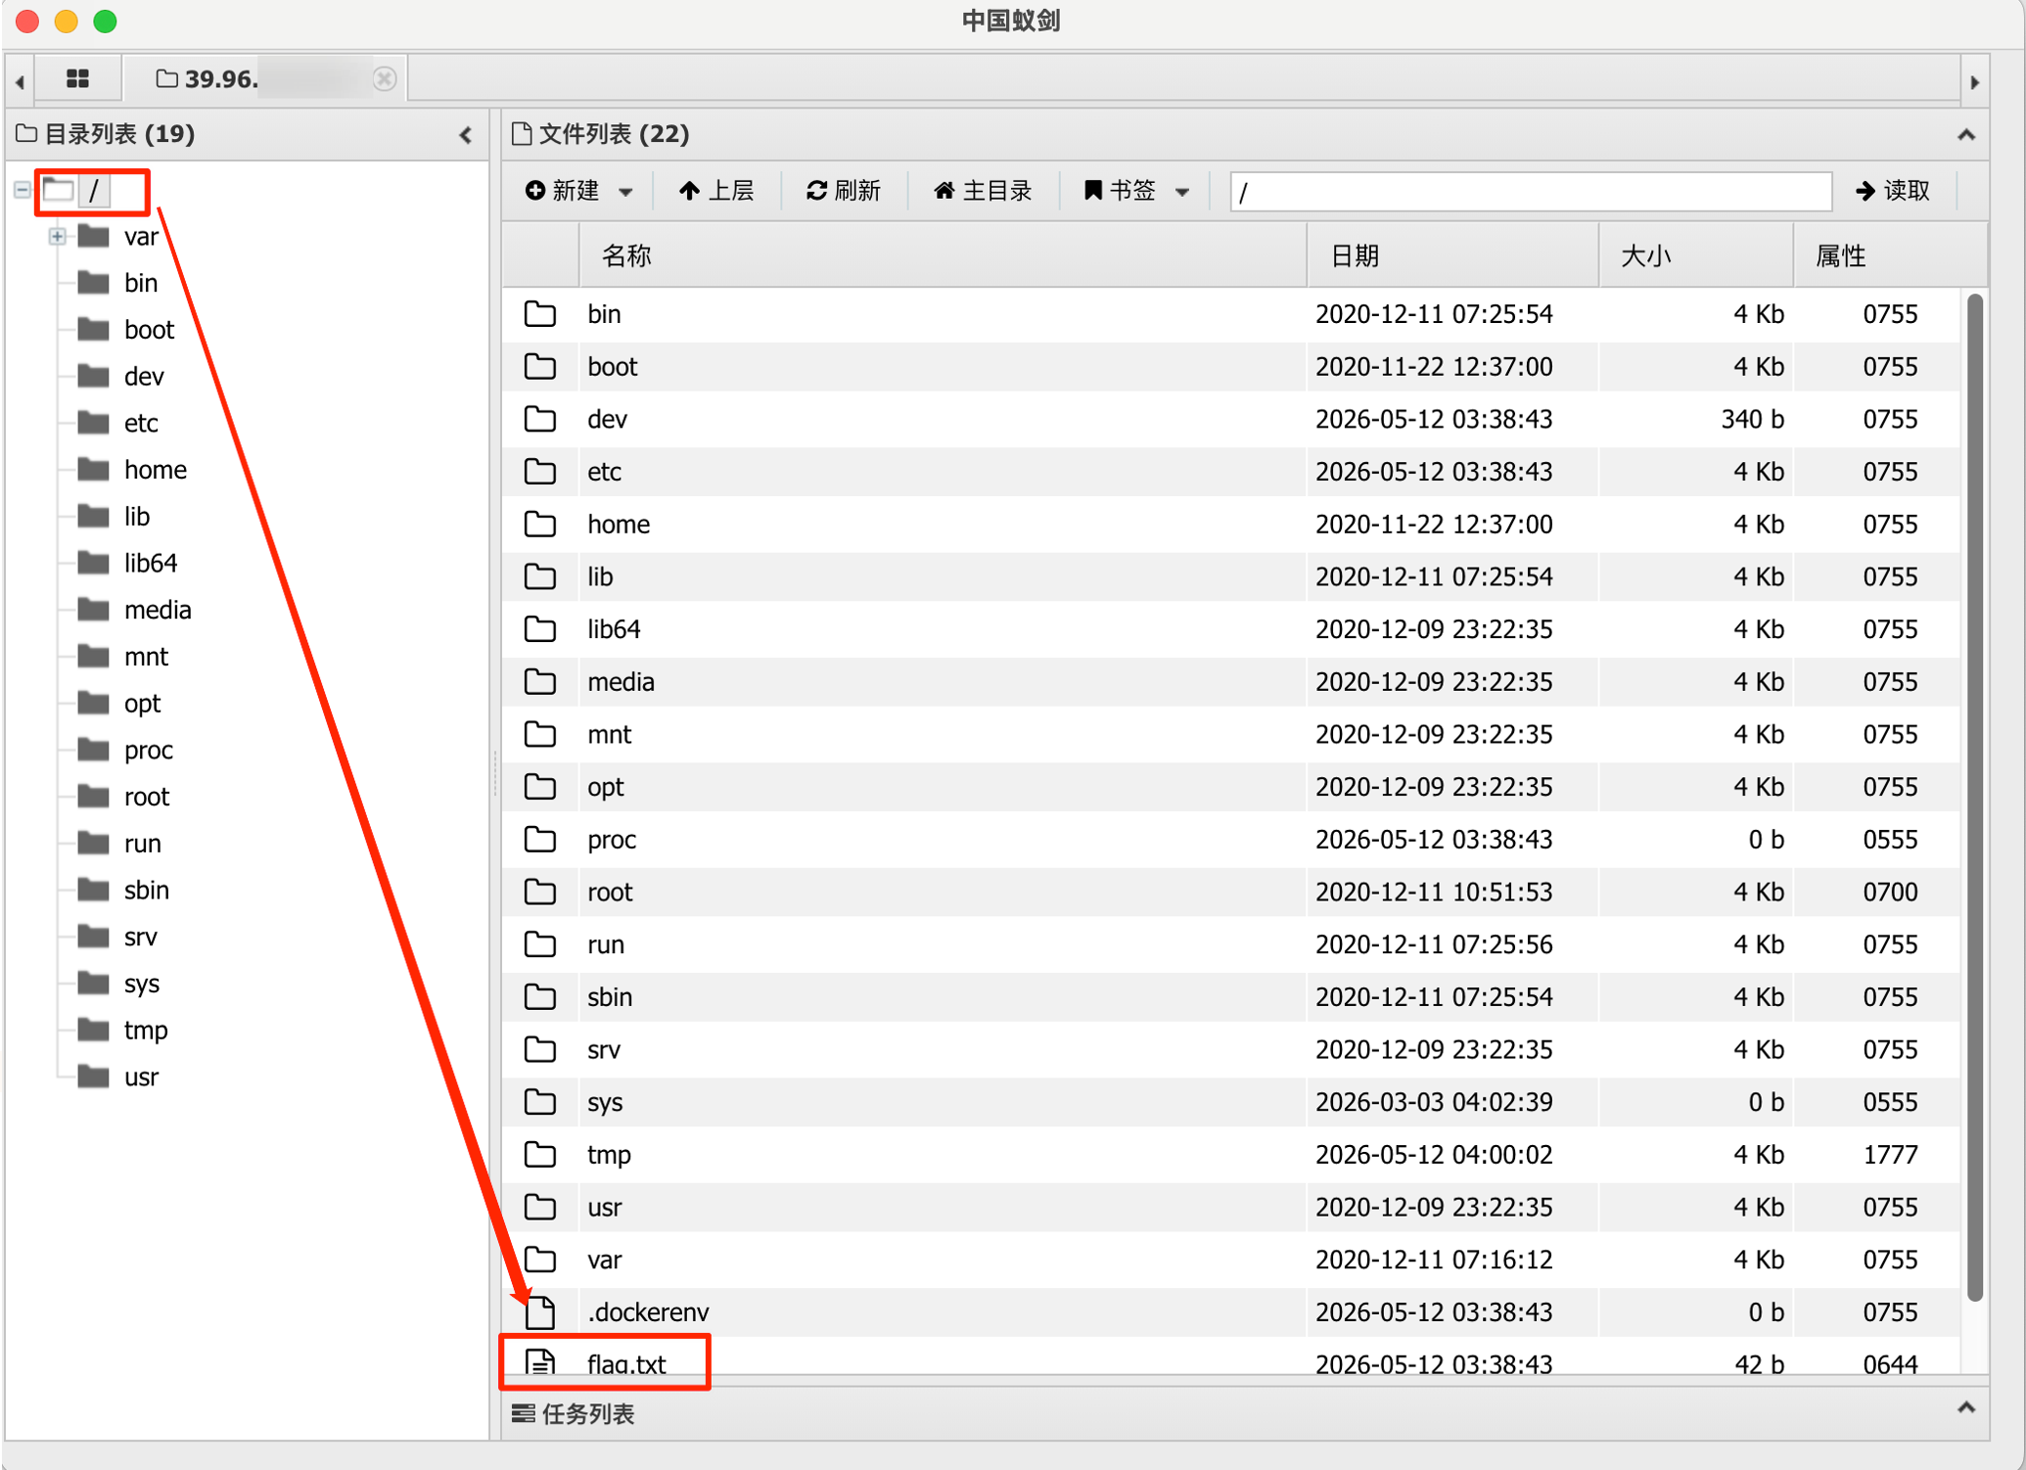Image resolution: width=2026 pixels, height=1470 pixels.
Task: Click the srv folder icon in tree
Action: pos(93,937)
